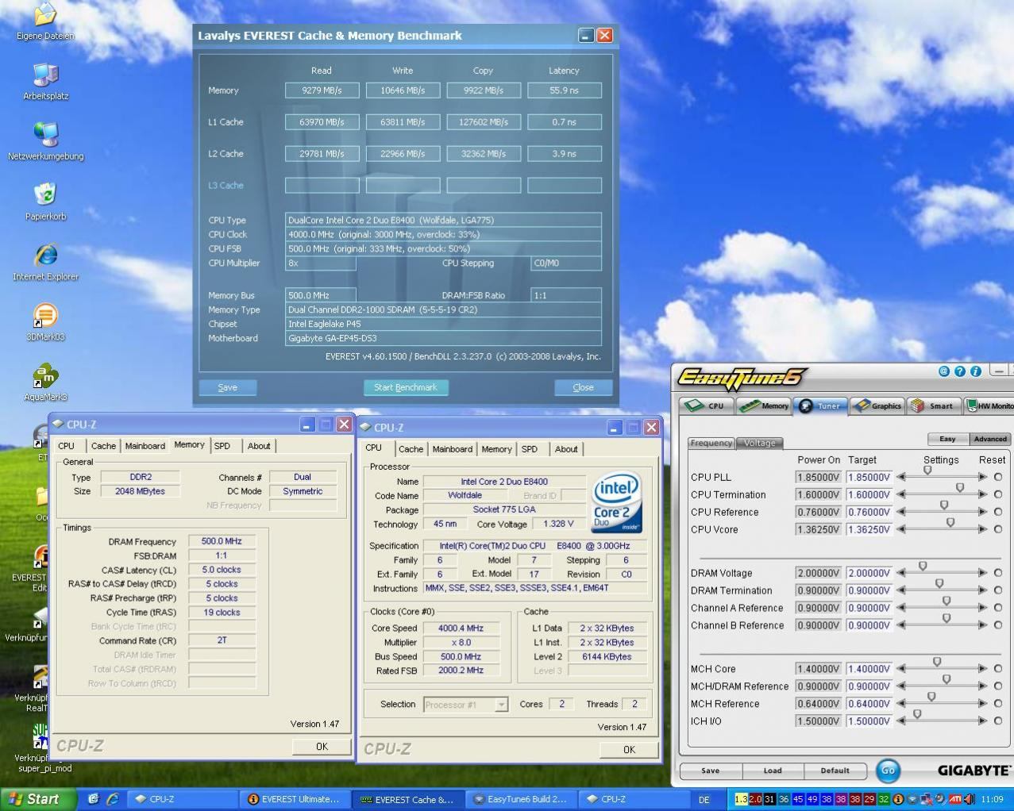
Task: Open the HW Monitor tab in EasyTune6
Action: (989, 405)
